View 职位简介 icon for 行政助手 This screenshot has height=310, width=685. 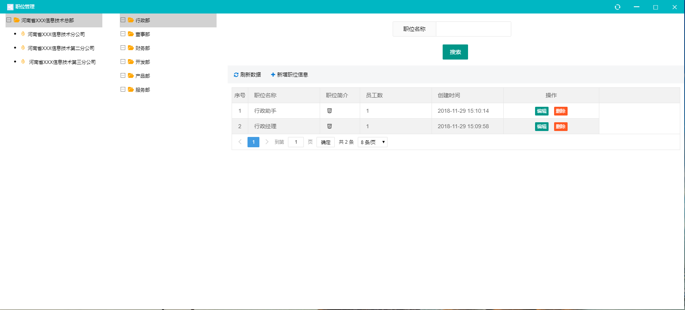point(330,111)
